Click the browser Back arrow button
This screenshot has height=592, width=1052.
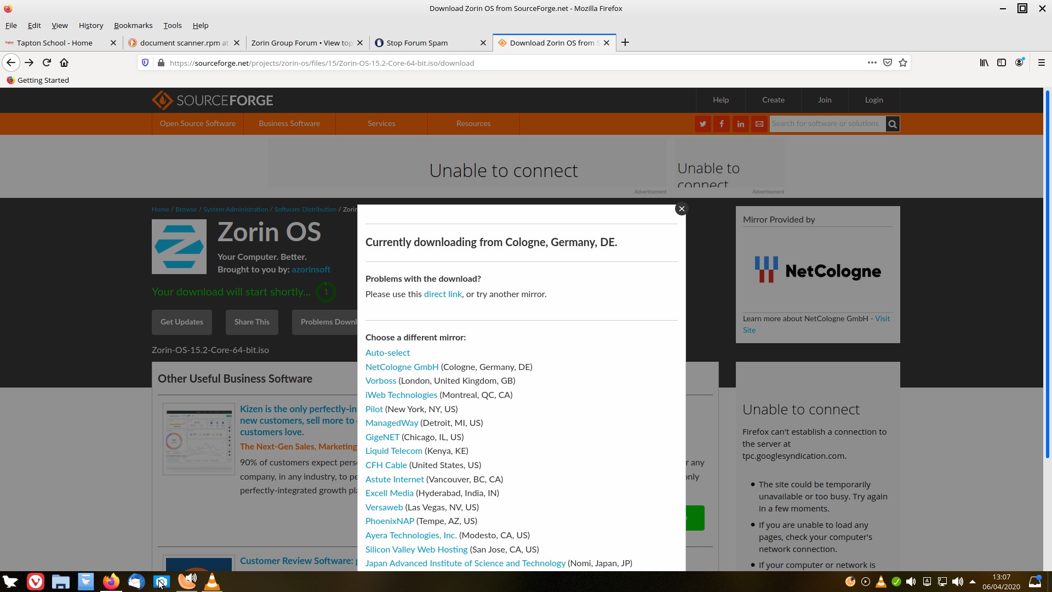[x=11, y=62]
